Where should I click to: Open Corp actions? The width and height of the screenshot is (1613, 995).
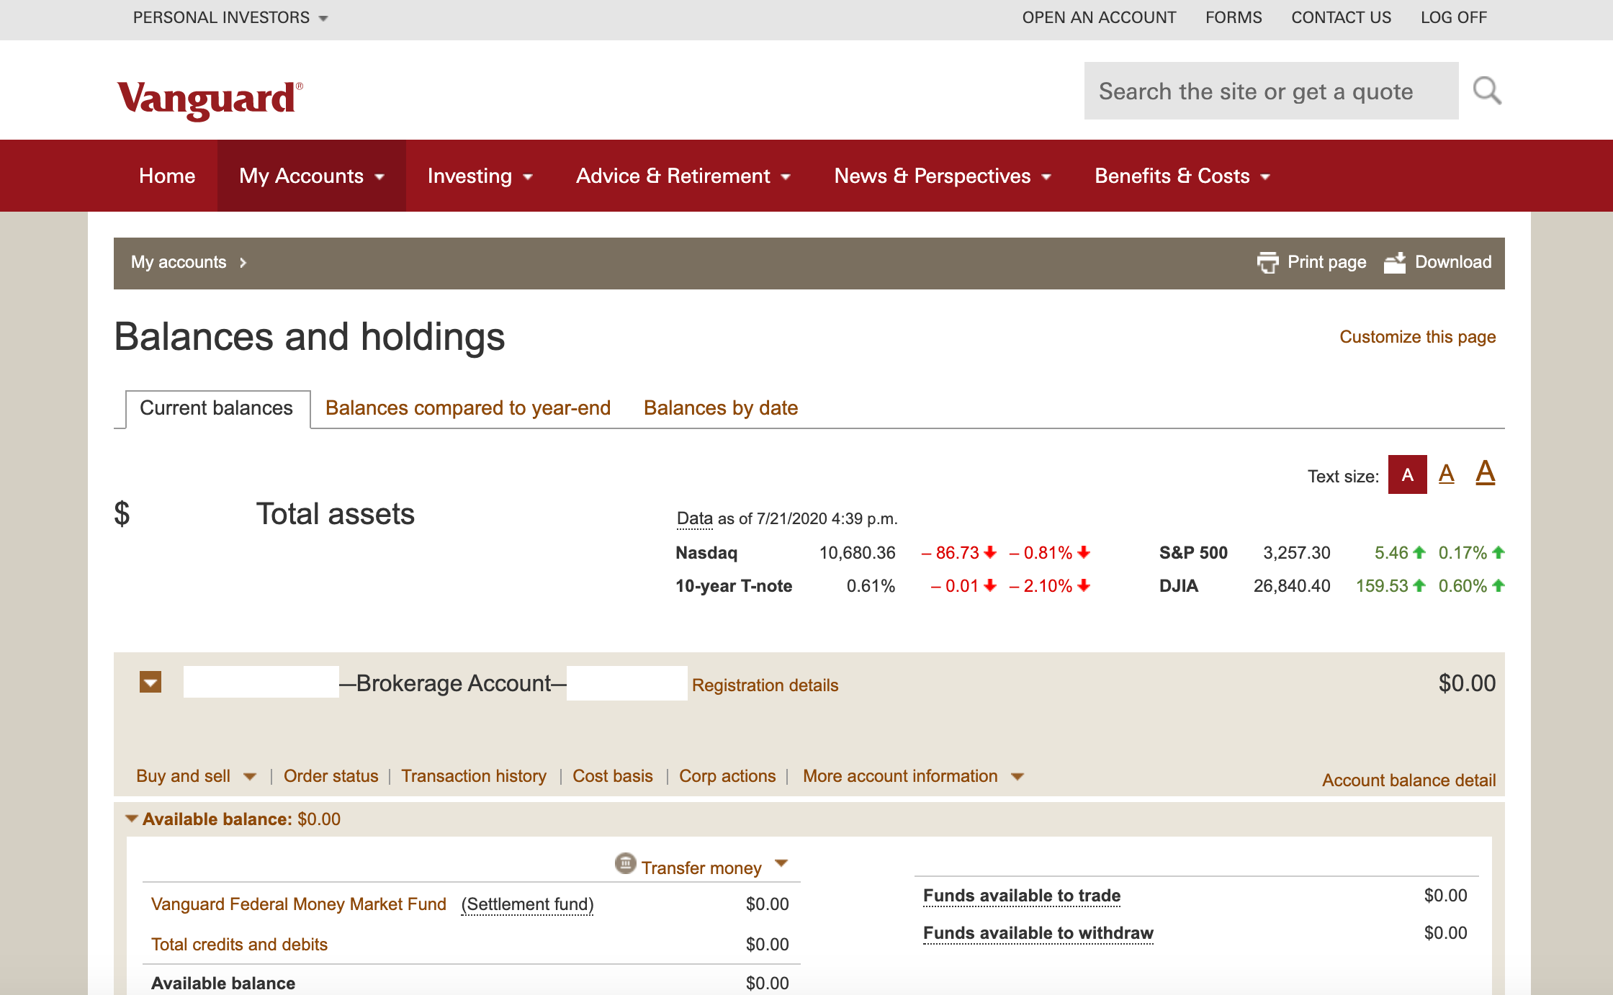(727, 776)
